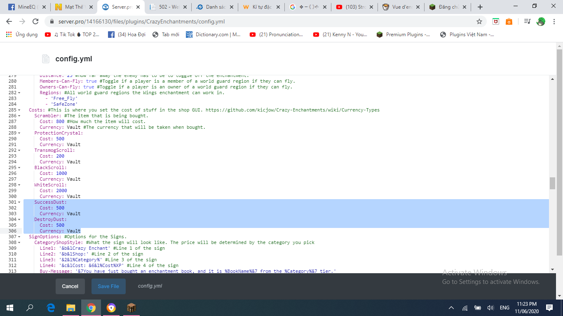The image size is (563, 316).
Task: Collapse the TransmogScroll block at line 292
Action: pyautogui.click(x=19, y=150)
